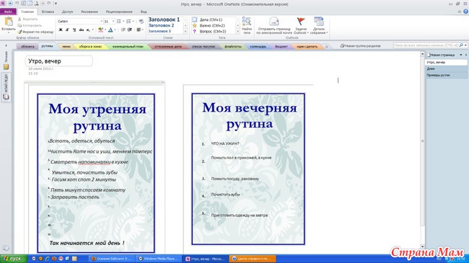Click the Copy (Копировать) command

(x=30, y=25)
